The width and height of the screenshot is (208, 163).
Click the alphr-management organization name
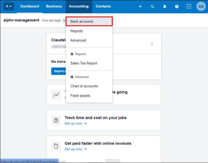point(21,20)
